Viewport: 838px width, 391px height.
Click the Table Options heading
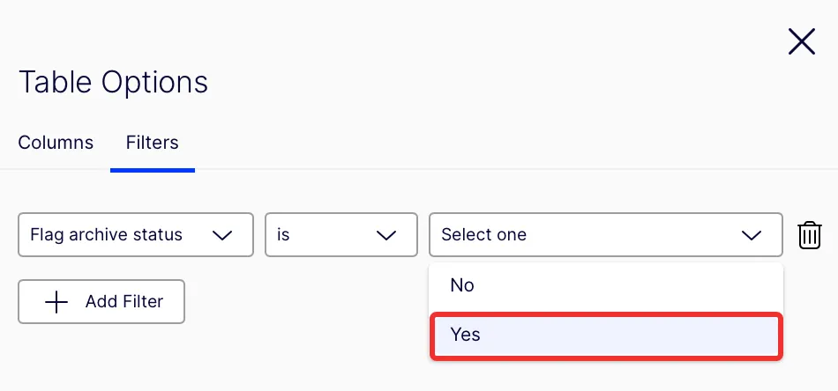pos(113,83)
